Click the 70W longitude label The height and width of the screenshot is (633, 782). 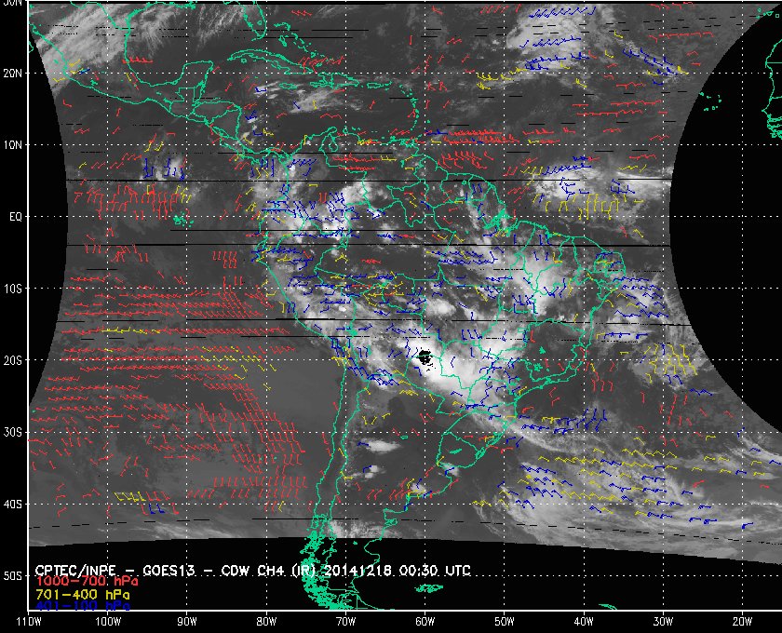click(345, 621)
